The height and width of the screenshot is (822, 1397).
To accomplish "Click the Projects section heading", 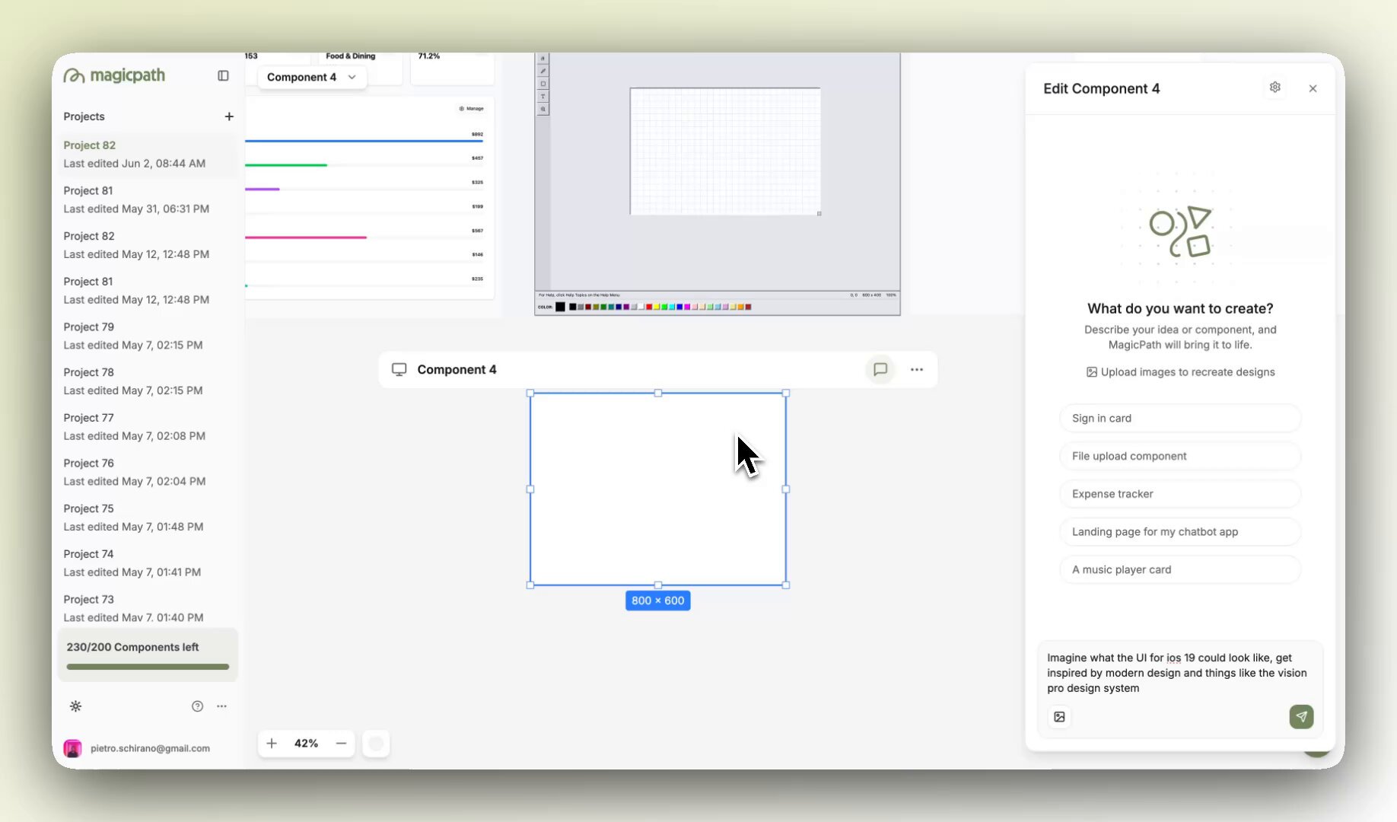I will (84, 116).
